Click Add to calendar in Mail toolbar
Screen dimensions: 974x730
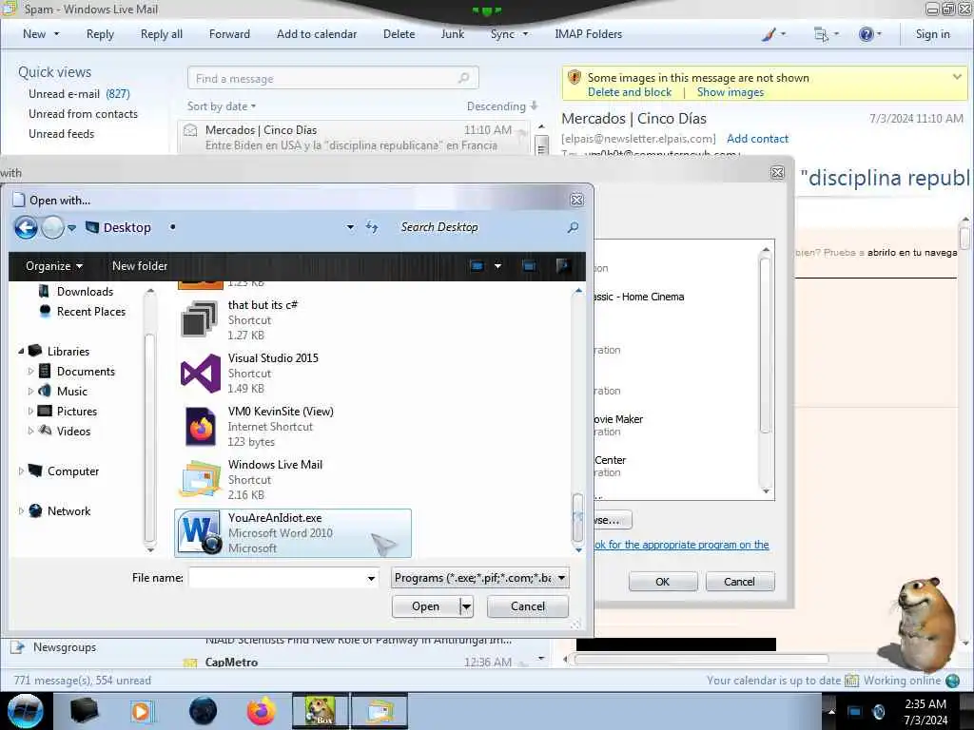point(317,34)
